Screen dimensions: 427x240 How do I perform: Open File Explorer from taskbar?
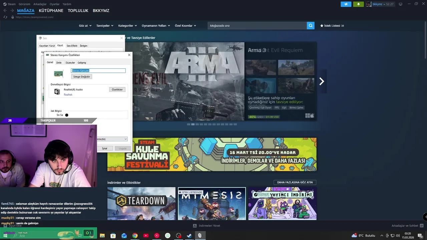click(102, 236)
